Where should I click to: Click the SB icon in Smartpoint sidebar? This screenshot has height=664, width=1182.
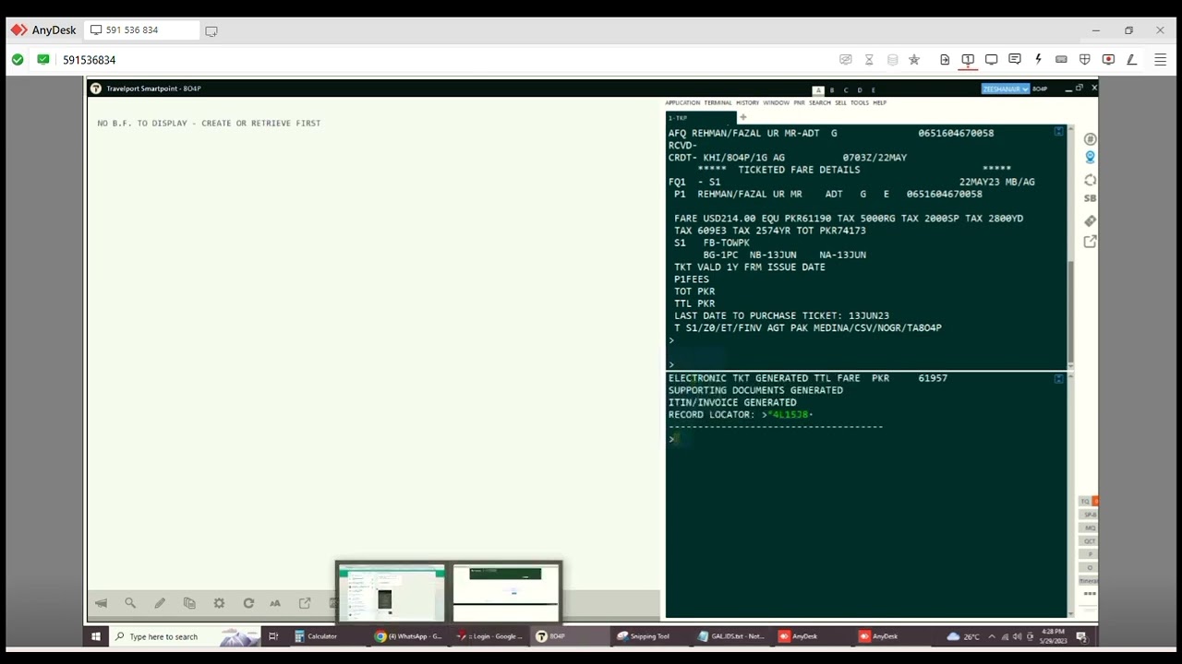click(x=1091, y=199)
